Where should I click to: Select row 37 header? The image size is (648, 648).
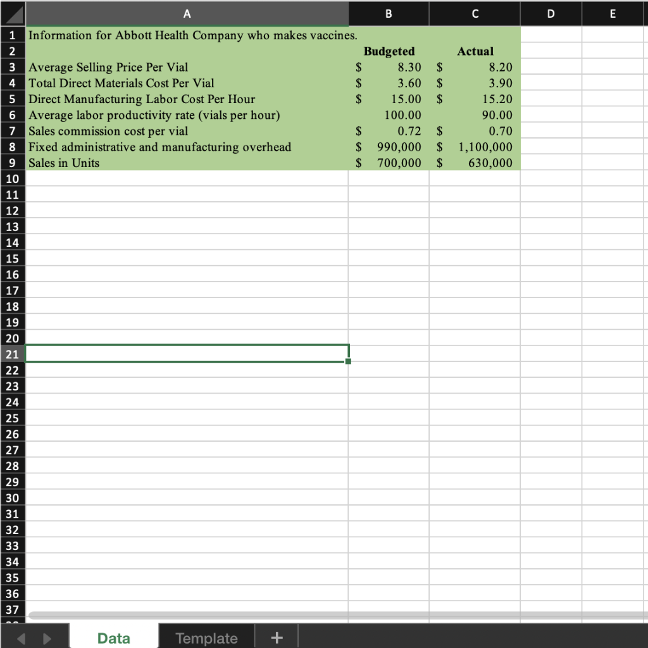pos(13,609)
